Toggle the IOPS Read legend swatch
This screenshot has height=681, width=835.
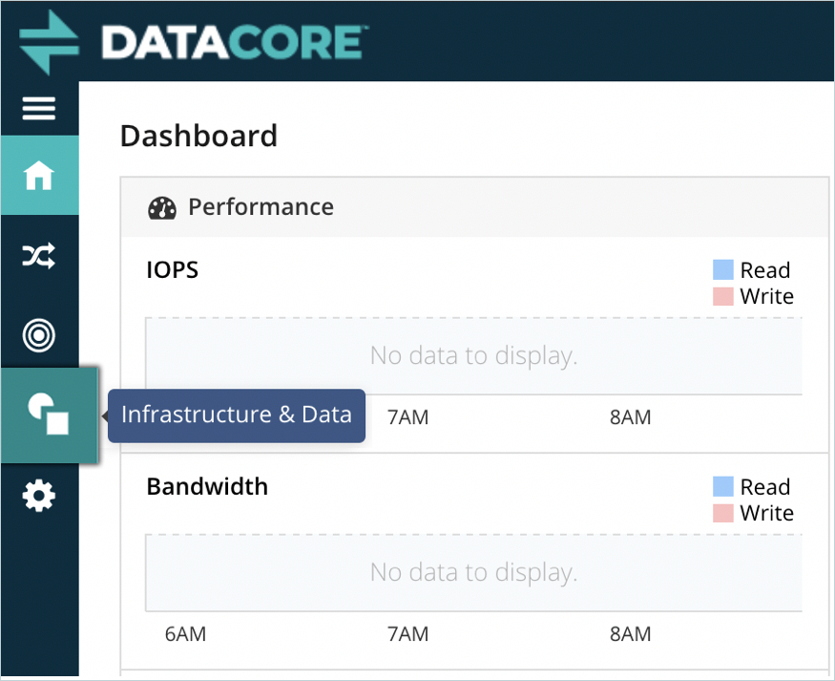(722, 269)
